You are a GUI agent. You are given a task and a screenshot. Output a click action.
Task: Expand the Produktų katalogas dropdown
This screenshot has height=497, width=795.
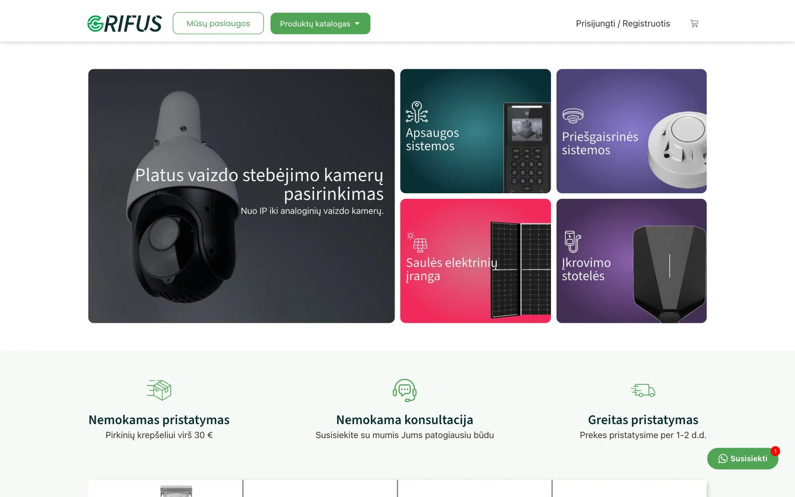[320, 23]
